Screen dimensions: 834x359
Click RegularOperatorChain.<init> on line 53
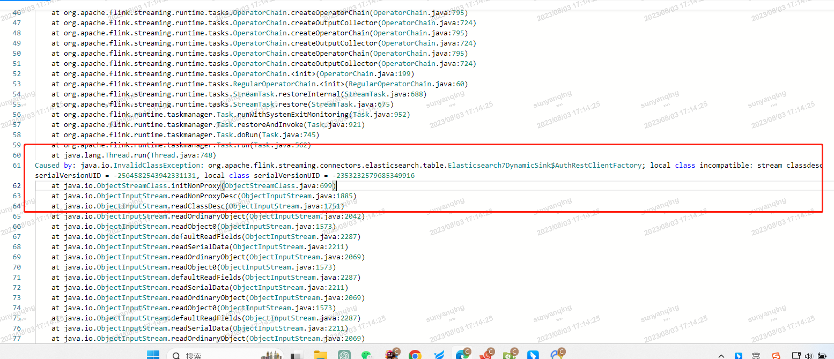pos(288,84)
